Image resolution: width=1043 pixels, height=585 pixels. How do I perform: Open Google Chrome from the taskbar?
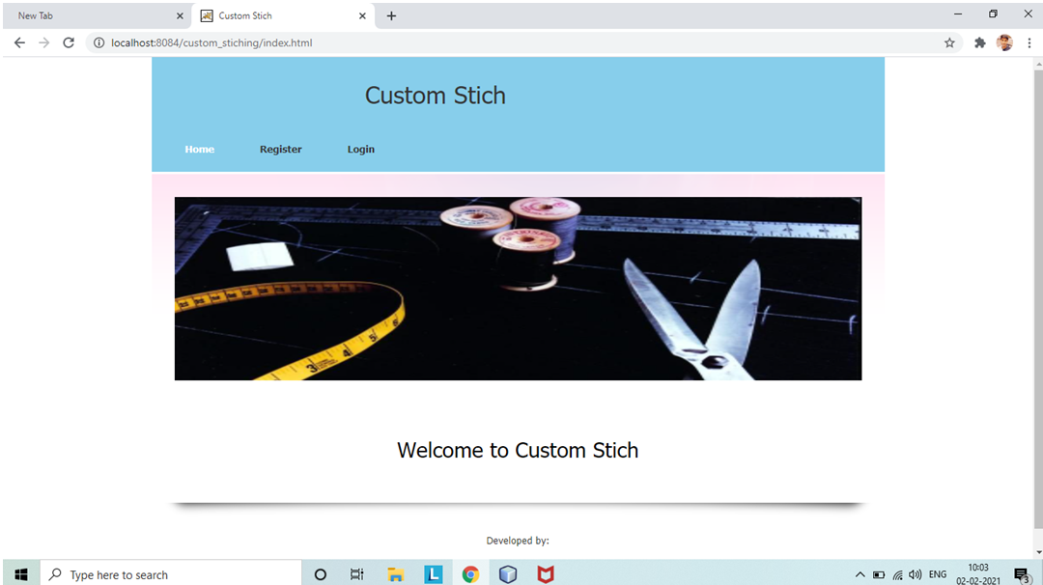470,574
